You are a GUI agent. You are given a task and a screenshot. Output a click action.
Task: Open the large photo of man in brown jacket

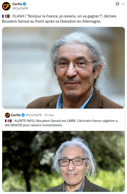(63, 68)
